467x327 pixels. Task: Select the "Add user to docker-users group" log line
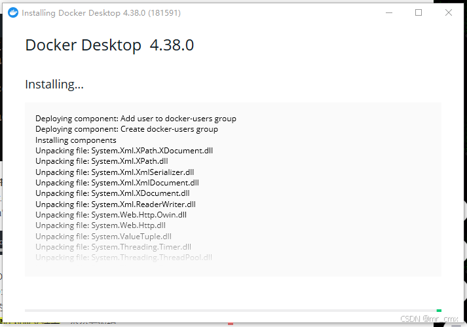136,119
